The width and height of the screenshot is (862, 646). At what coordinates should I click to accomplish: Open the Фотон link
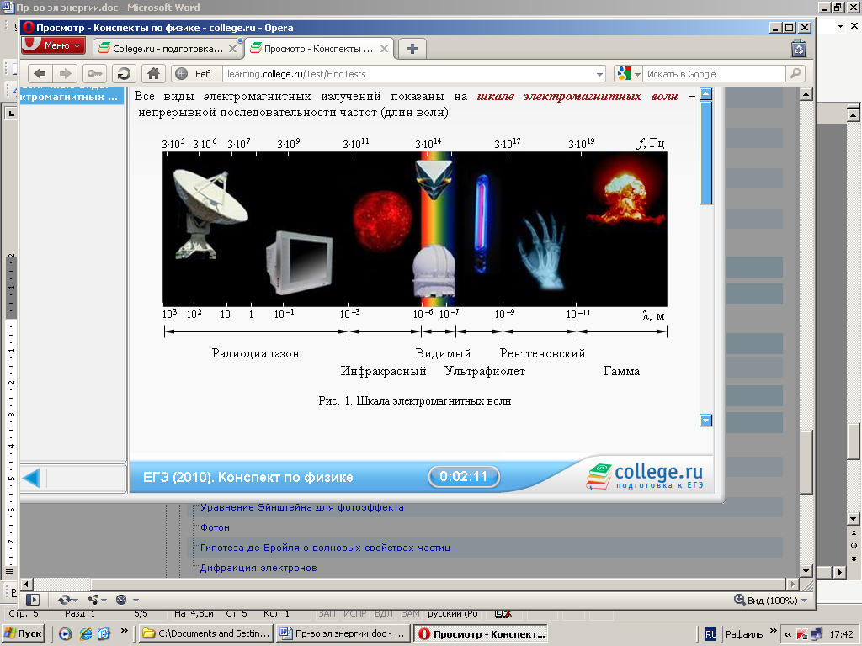pos(215,527)
